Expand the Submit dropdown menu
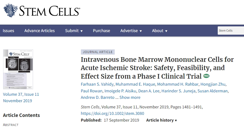The image size is (244, 127). point(74,31)
